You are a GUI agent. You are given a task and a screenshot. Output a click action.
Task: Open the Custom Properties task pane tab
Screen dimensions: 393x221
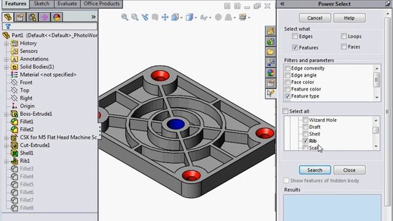pos(270,83)
